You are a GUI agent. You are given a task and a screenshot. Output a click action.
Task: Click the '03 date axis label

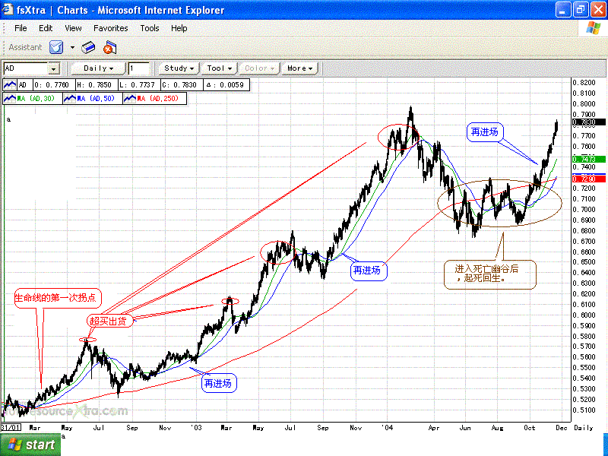pyautogui.click(x=196, y=428)
